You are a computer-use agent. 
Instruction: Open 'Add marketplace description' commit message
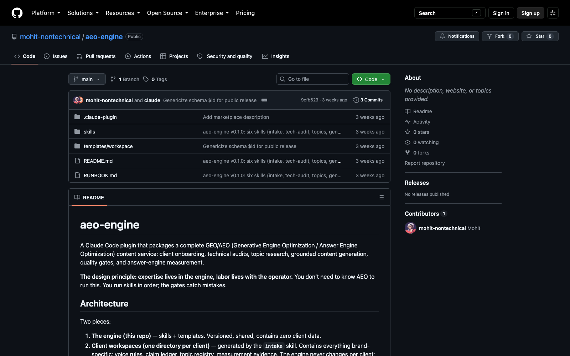click(x=236, y=117)
